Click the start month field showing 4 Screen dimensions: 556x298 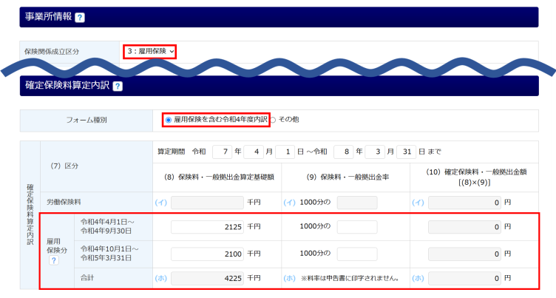pyautogui.click(x=253, y=152)
